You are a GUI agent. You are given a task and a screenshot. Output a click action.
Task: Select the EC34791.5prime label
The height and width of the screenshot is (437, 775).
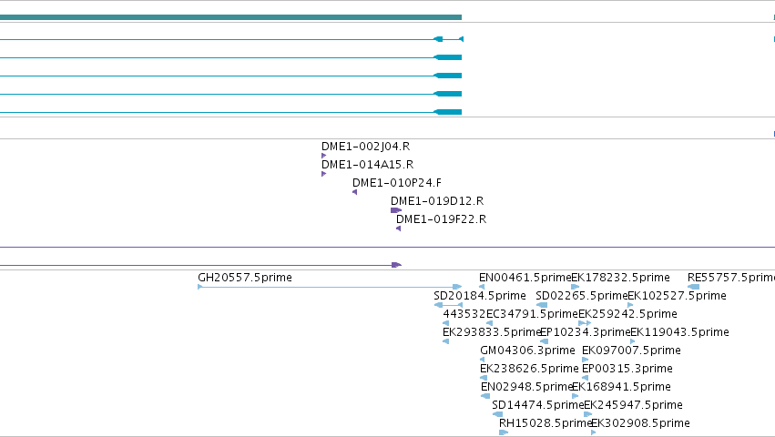(x=533, y=314)
